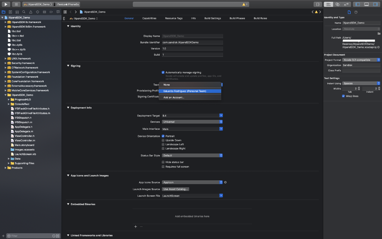382x239 pixels.
Task: Jump to the next issue
Action: click(x=320, y=12)
